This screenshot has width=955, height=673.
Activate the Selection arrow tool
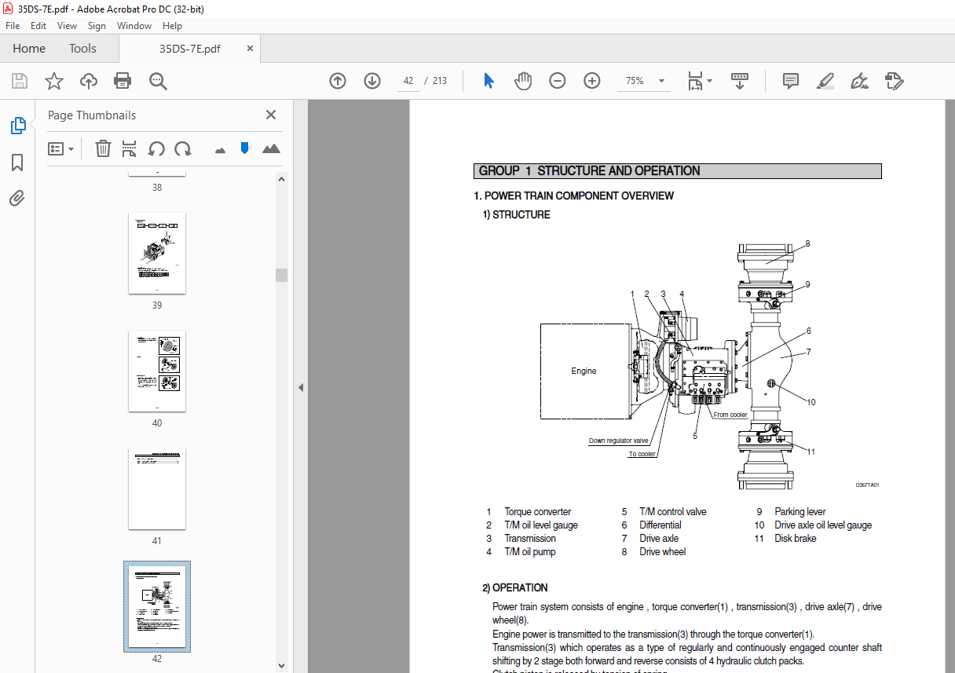(488, 81)
